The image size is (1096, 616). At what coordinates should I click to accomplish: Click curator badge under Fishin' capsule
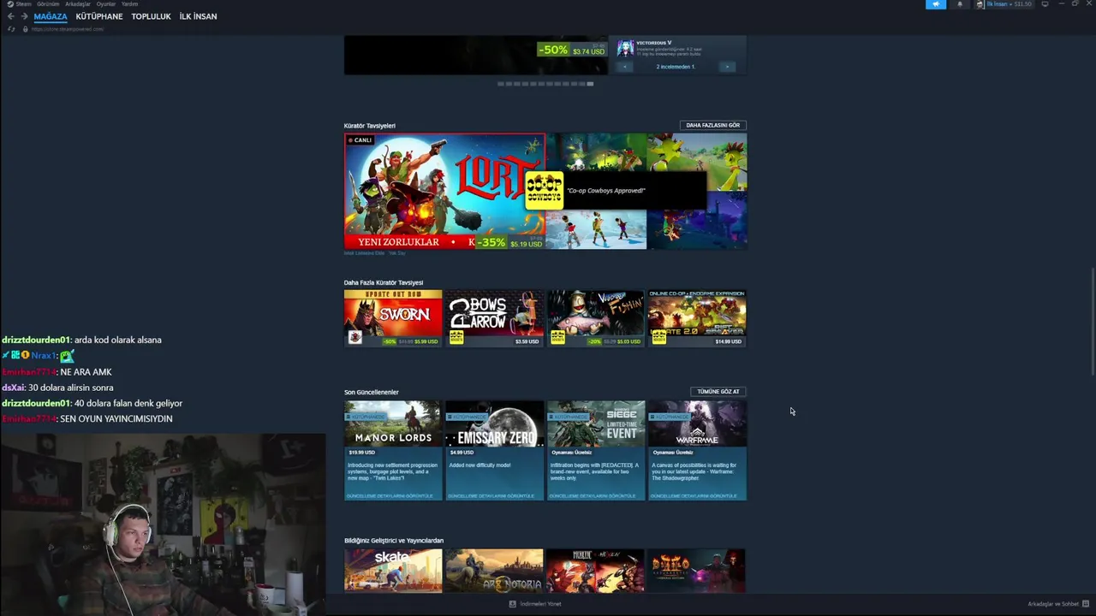point(557,337)
